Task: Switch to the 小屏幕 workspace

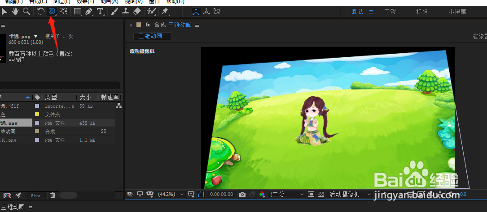Action: (457, 12)
